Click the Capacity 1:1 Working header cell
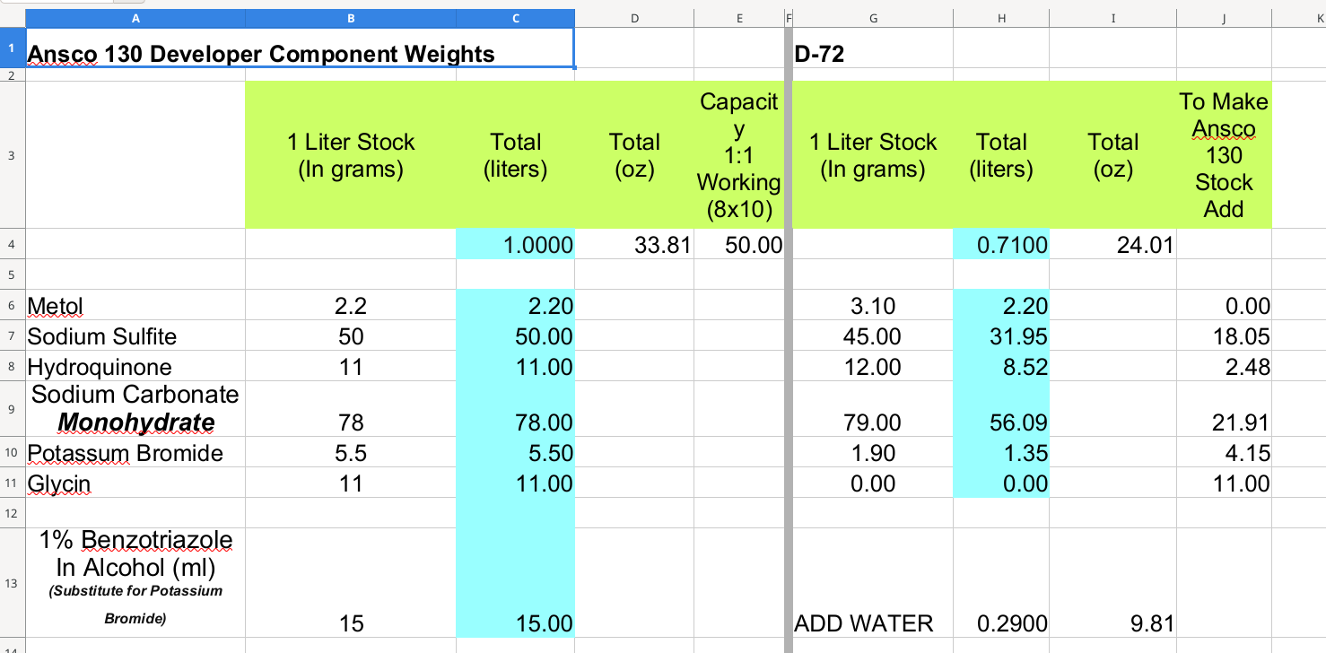Screen dimensions: 1326x653 coord(739,155)
